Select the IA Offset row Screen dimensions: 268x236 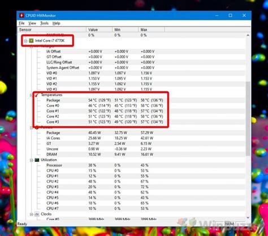coord(132,52)
